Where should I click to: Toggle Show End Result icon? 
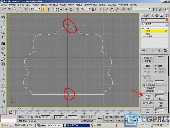coord(149,50)
